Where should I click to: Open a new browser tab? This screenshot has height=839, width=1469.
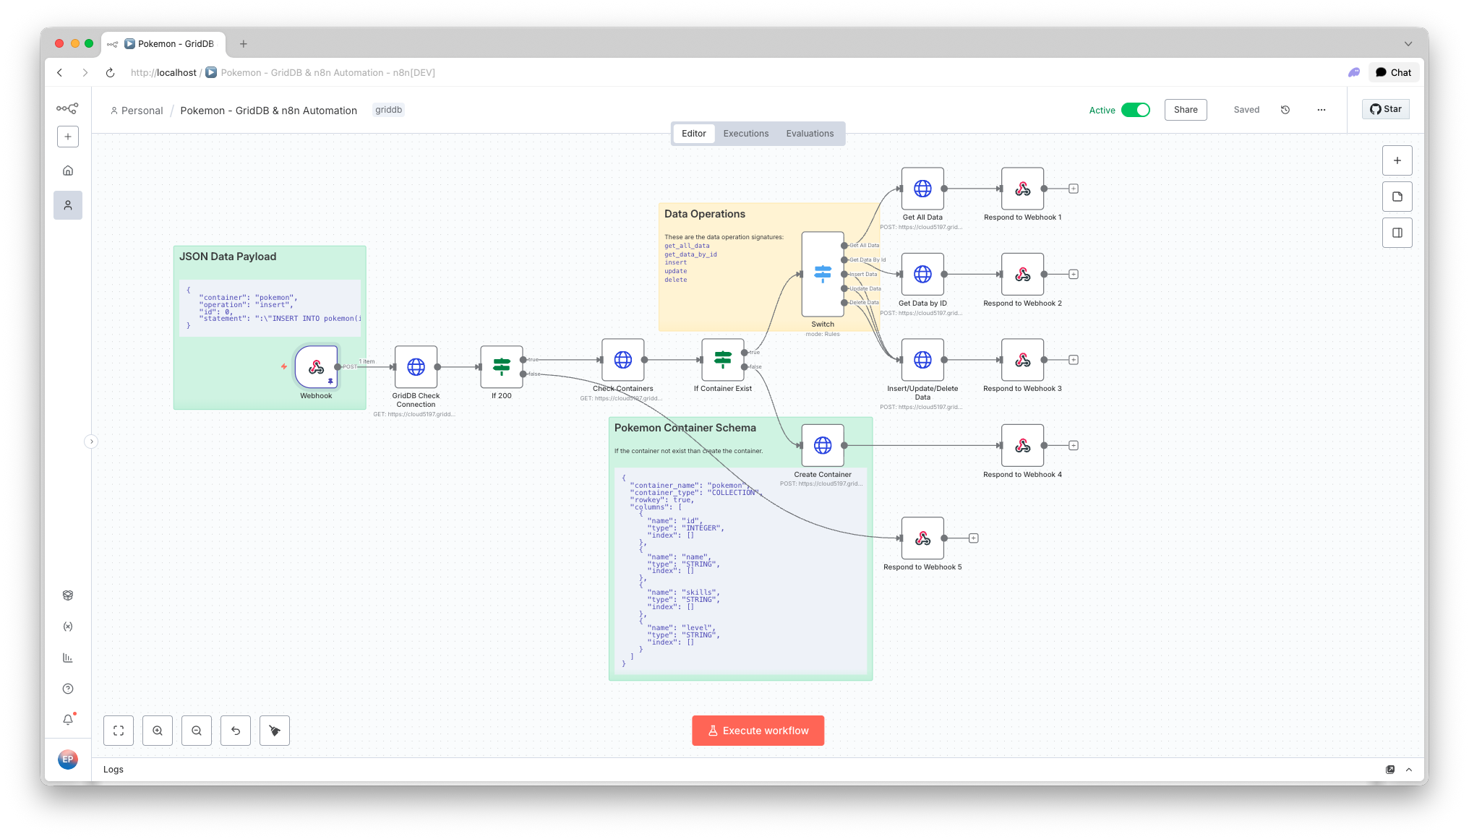tap(244, 44)
